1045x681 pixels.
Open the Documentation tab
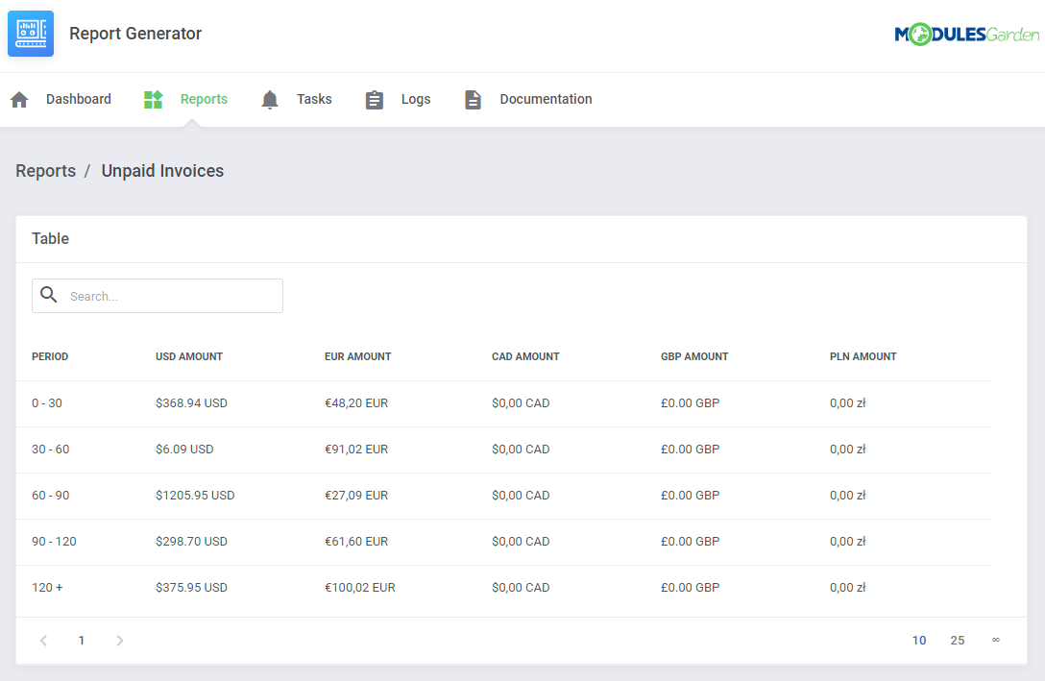(x=546, y=99)
